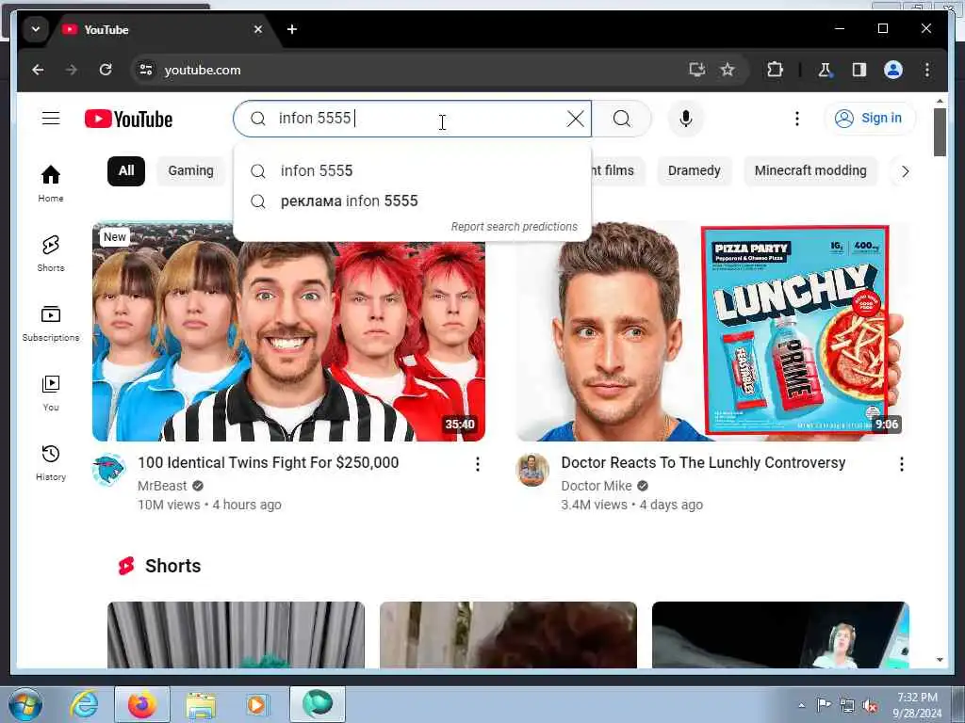This screenshot has height=723, width=965.
Task: Click the muted volume icon in tray
Action: click(x=870, y=706)
